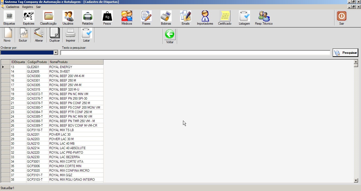Click the Listar checklist icon
The image size is (361, 191).
(87, 33)
